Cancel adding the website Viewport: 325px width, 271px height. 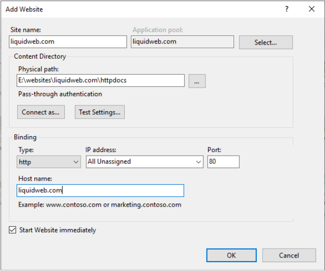[x=289, y=255]
